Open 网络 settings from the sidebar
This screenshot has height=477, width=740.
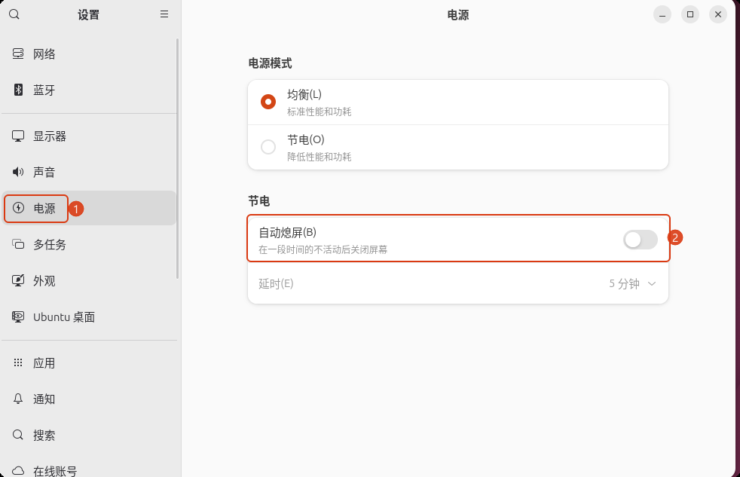point(89,54)
